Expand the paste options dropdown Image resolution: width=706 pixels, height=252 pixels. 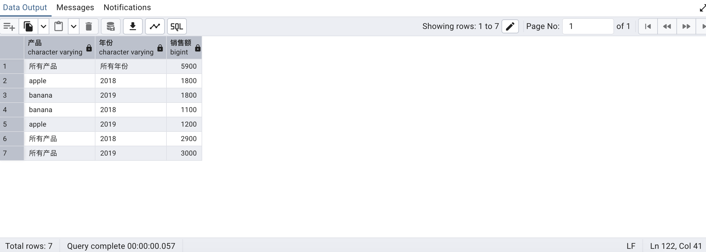(x=74, y=27)
